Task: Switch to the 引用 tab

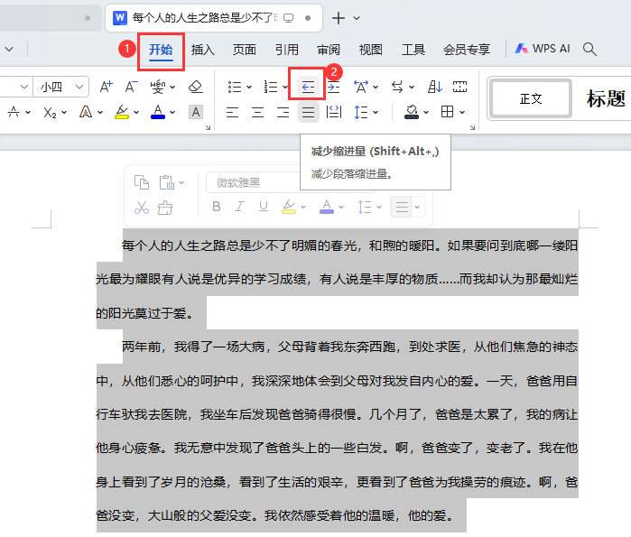Action: pos(287,50)
